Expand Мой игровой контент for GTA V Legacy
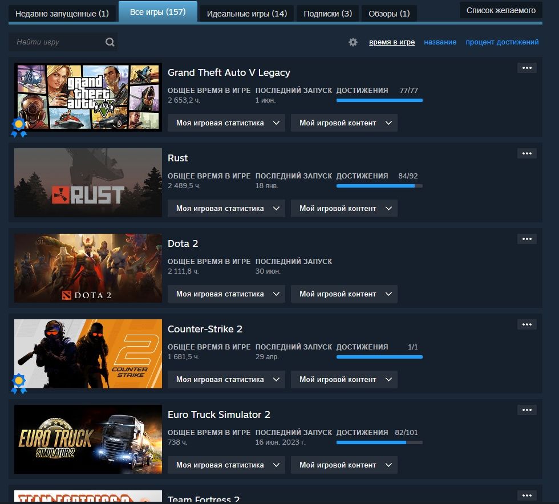Image resolution: width=559 pixels, height=504 pixels. [344, 123]
